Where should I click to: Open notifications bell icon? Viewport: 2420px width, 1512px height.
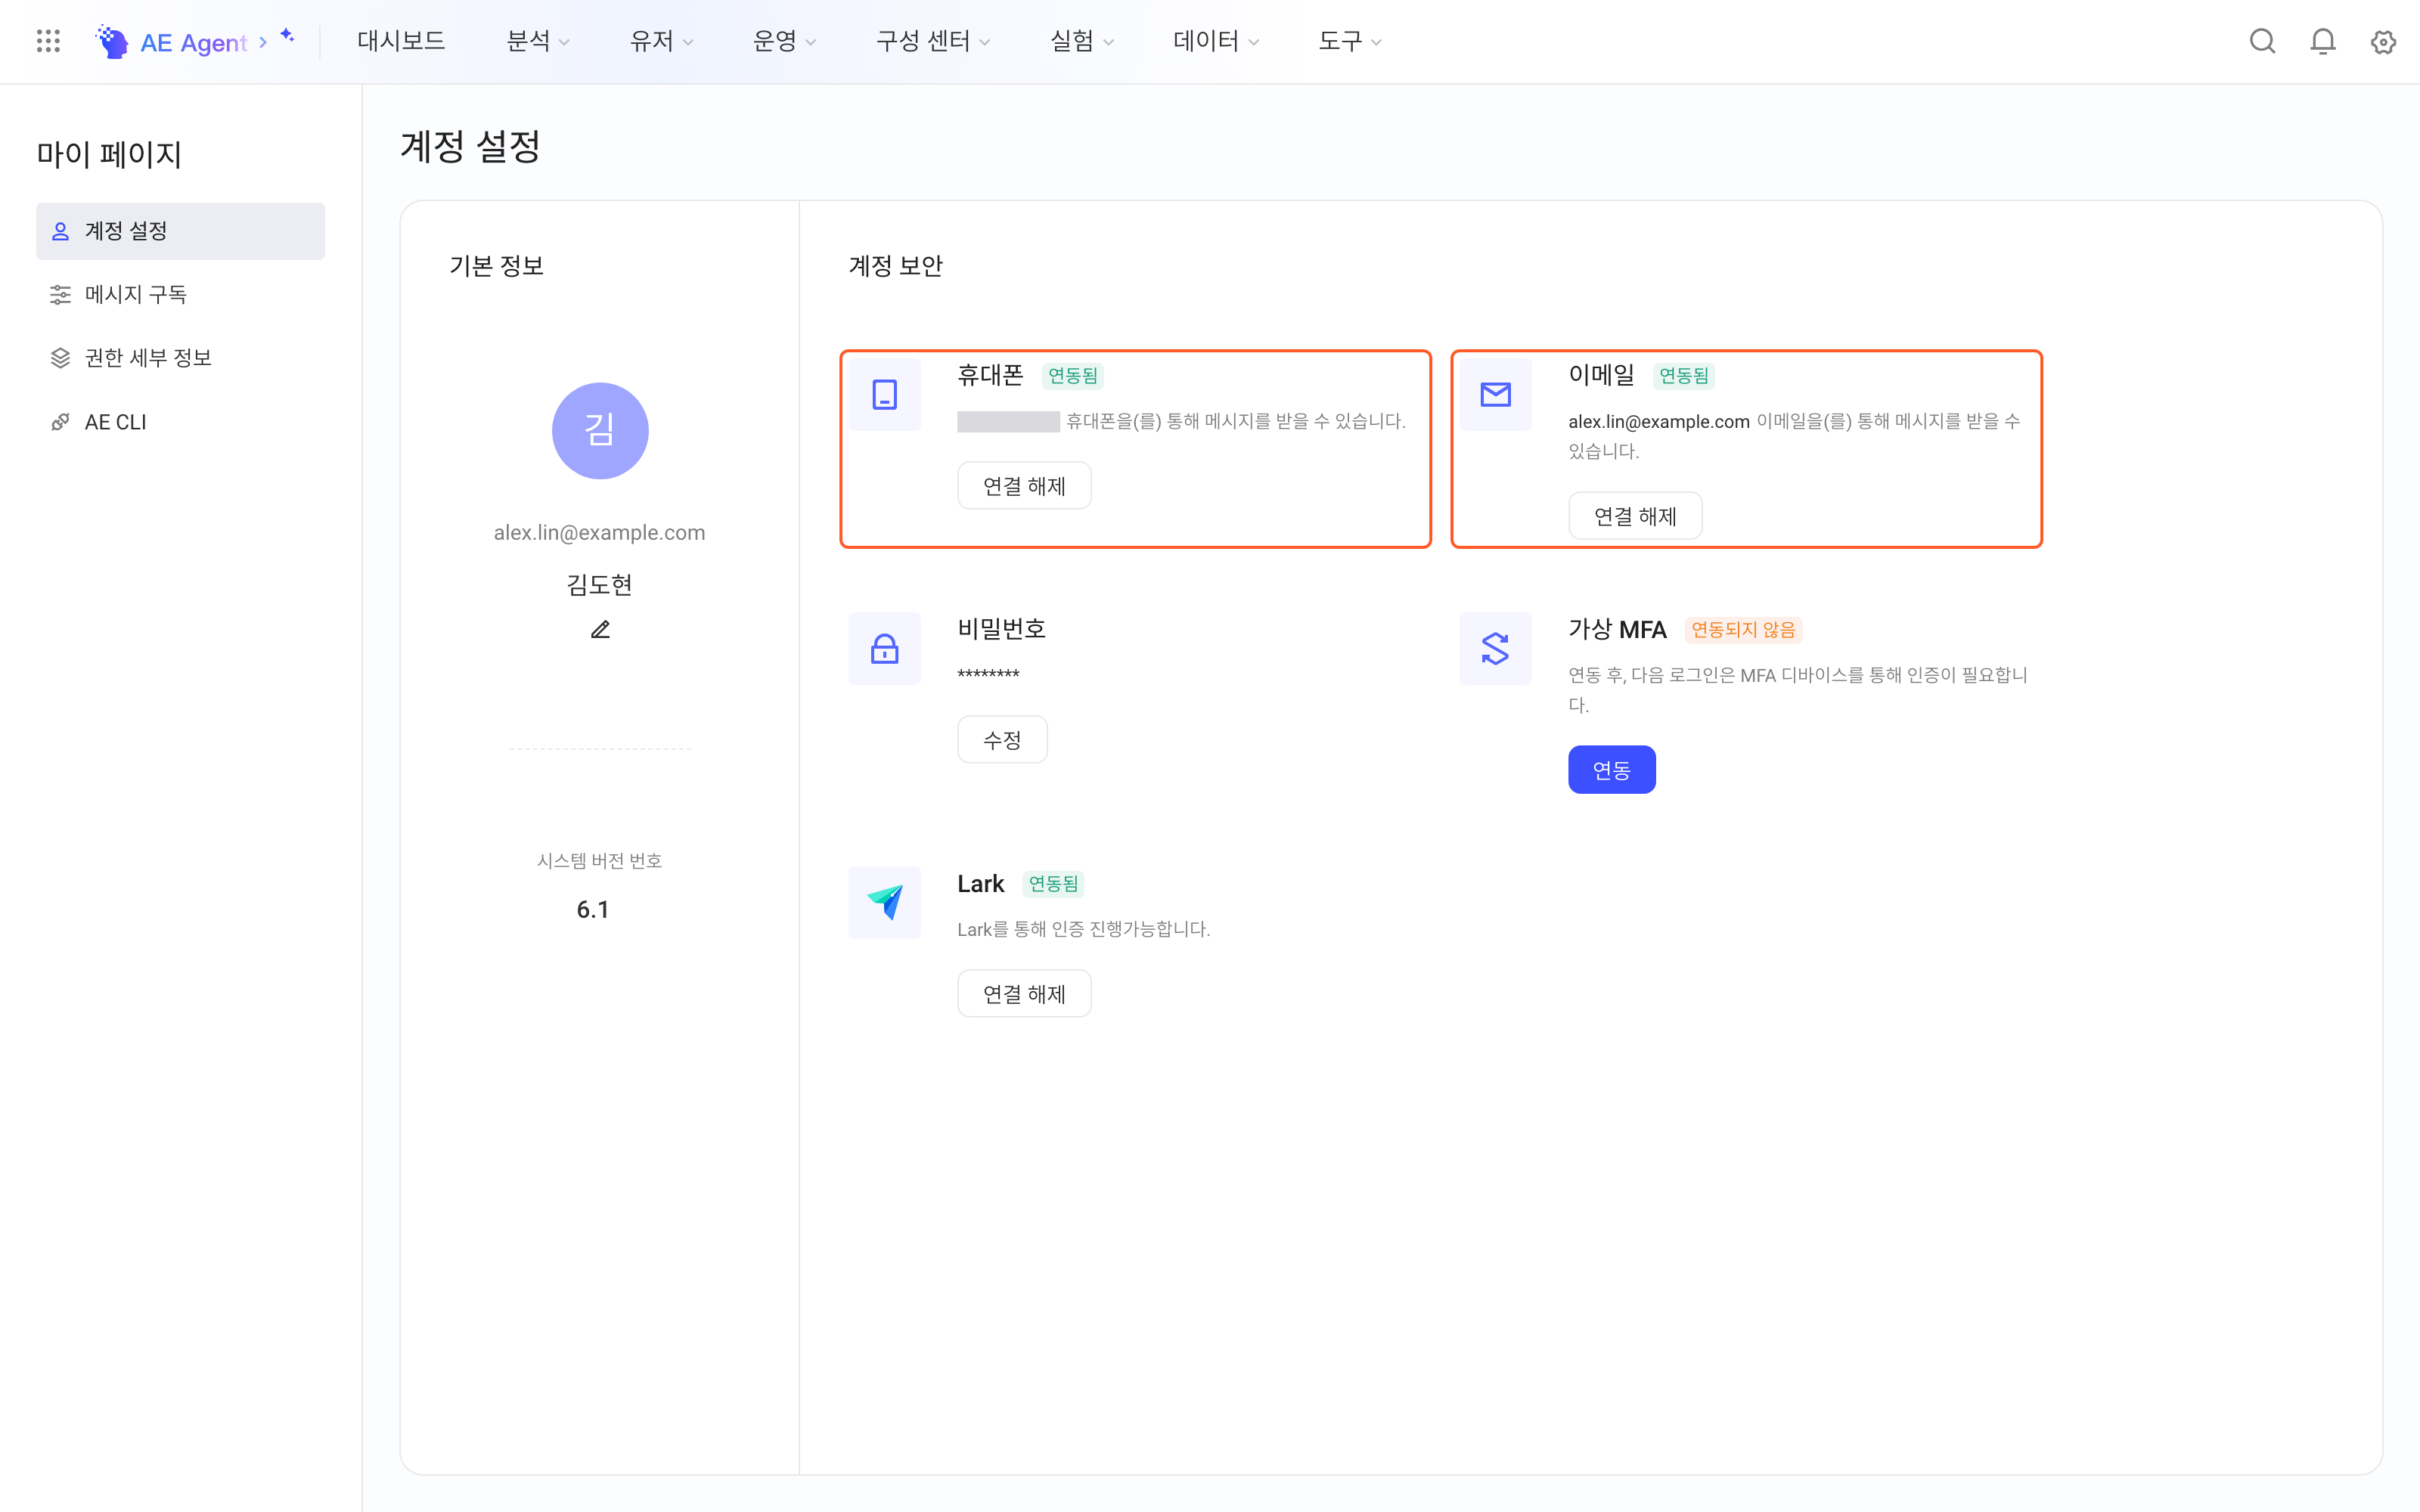[2322, 41]
